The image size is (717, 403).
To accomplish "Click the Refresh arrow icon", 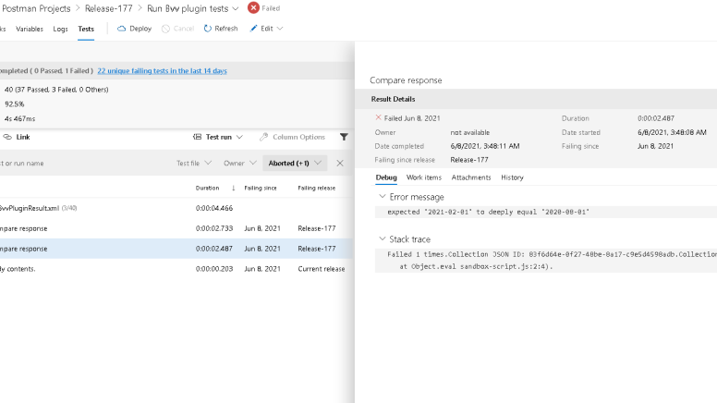I will click(x=208, y=29).
